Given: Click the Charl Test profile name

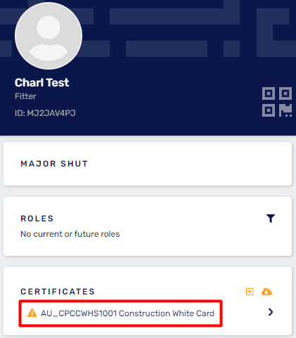Looking at the screenshot, I should pyautogui.click(x=41, y=82).
